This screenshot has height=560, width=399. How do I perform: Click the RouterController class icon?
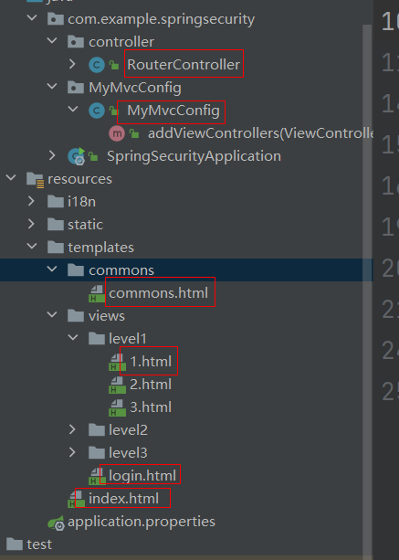pos(97,65)
